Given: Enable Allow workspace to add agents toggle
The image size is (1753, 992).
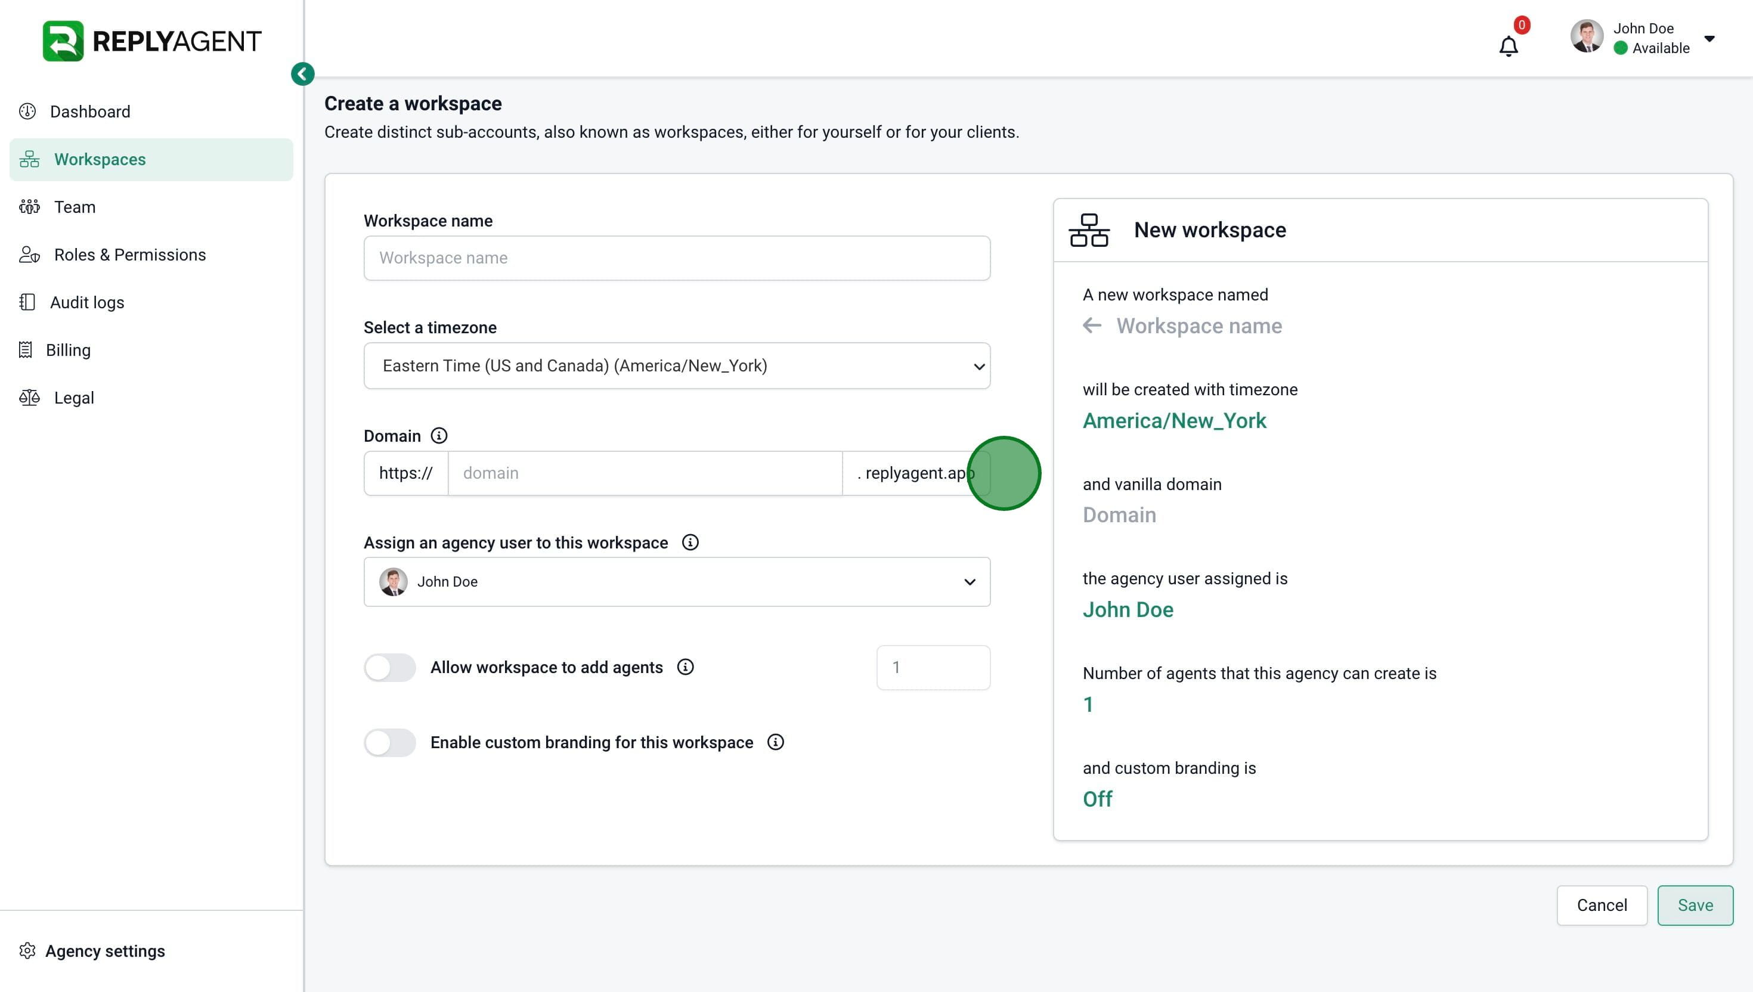Looking at the screenshot, I should pos(390,667).
